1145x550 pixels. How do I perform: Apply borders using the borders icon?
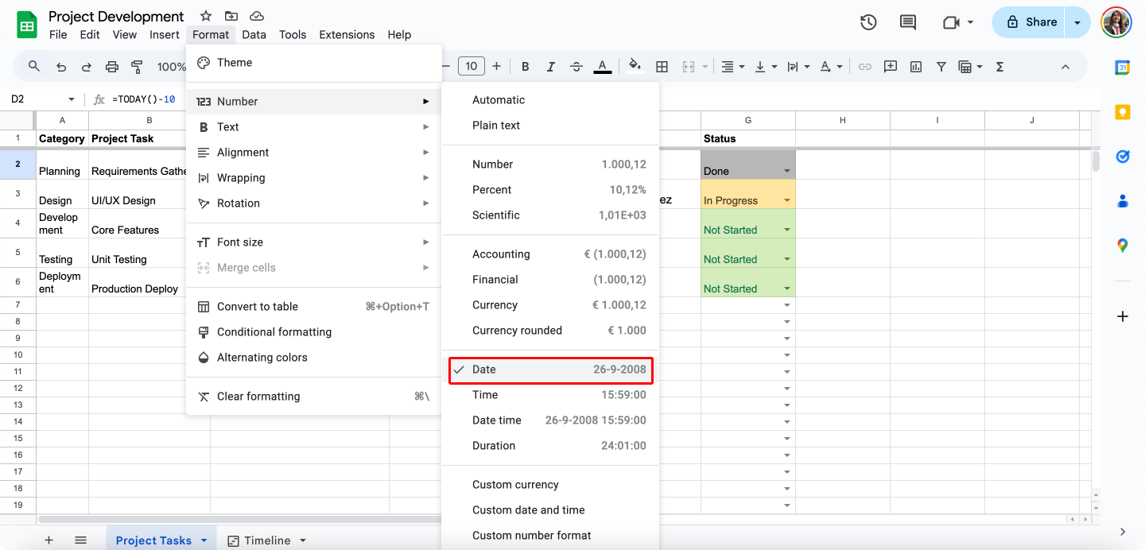coord(662,66)
